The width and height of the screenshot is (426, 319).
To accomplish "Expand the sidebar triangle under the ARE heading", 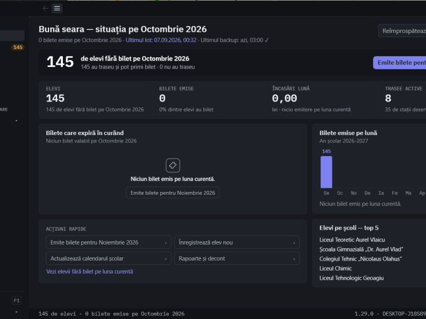I will click(x=17, y=121).
